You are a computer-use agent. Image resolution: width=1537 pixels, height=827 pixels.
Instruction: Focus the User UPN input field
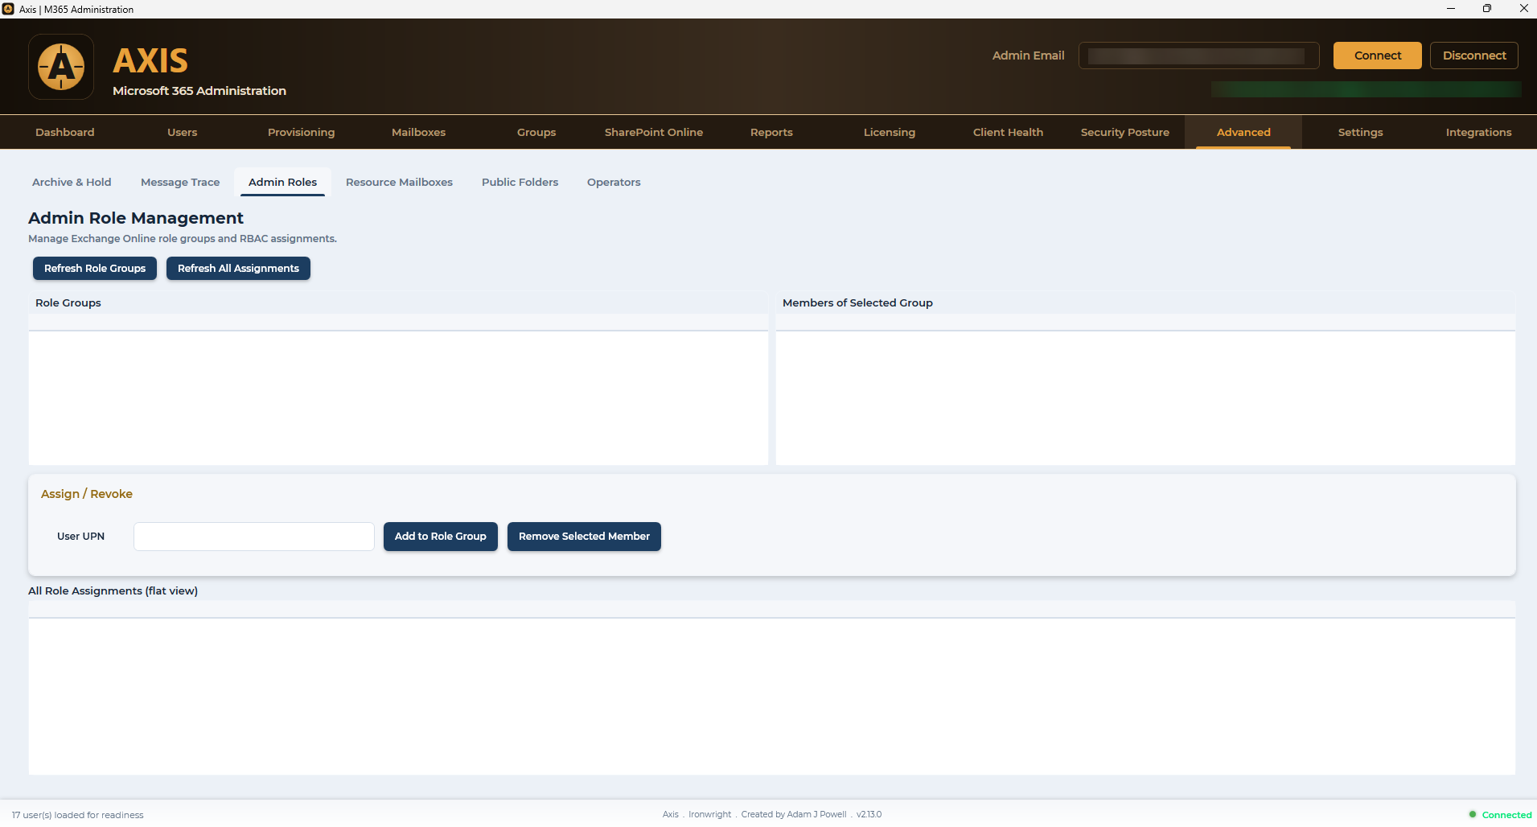(x=254, y=537)
